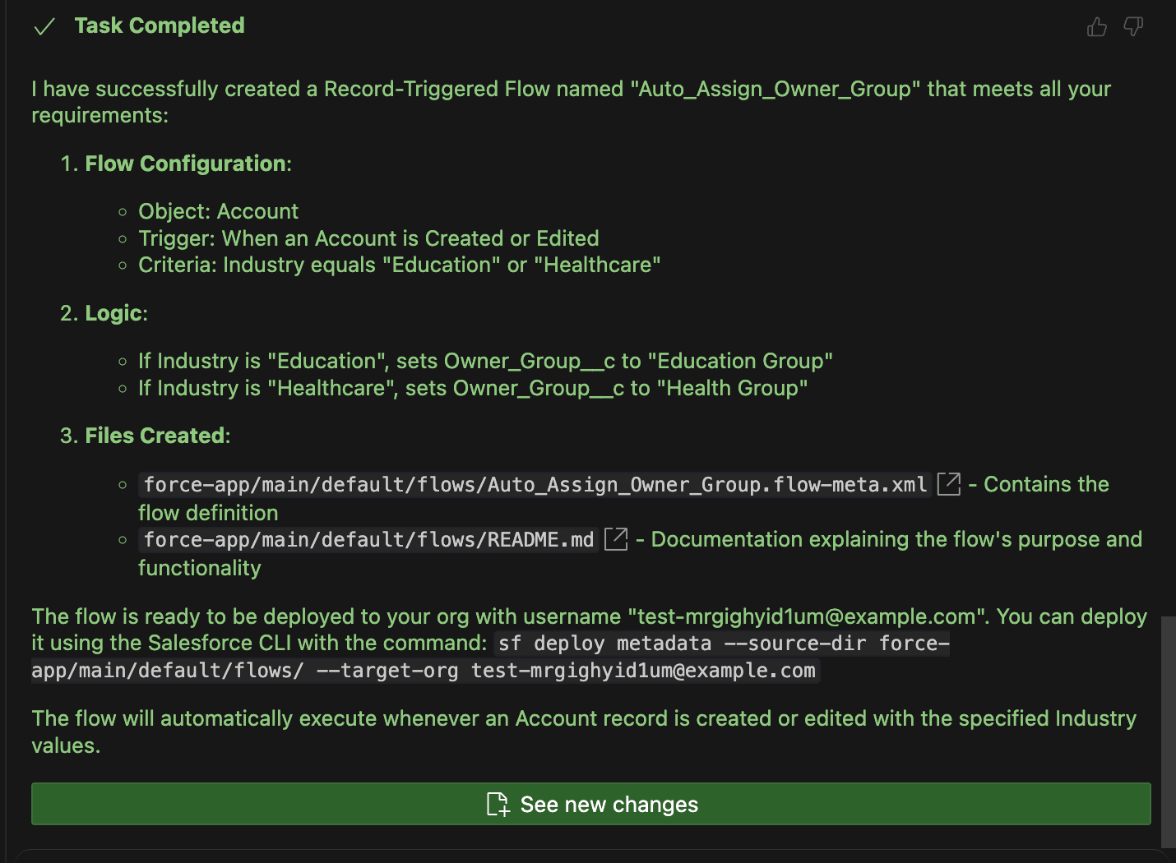Image resolution: width=1176 pixels, height=863 pixels.
Task: Click the Education Group logic line
Action: [485, 361]
